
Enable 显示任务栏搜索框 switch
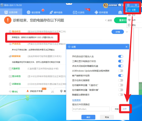(x=121, y=80)
